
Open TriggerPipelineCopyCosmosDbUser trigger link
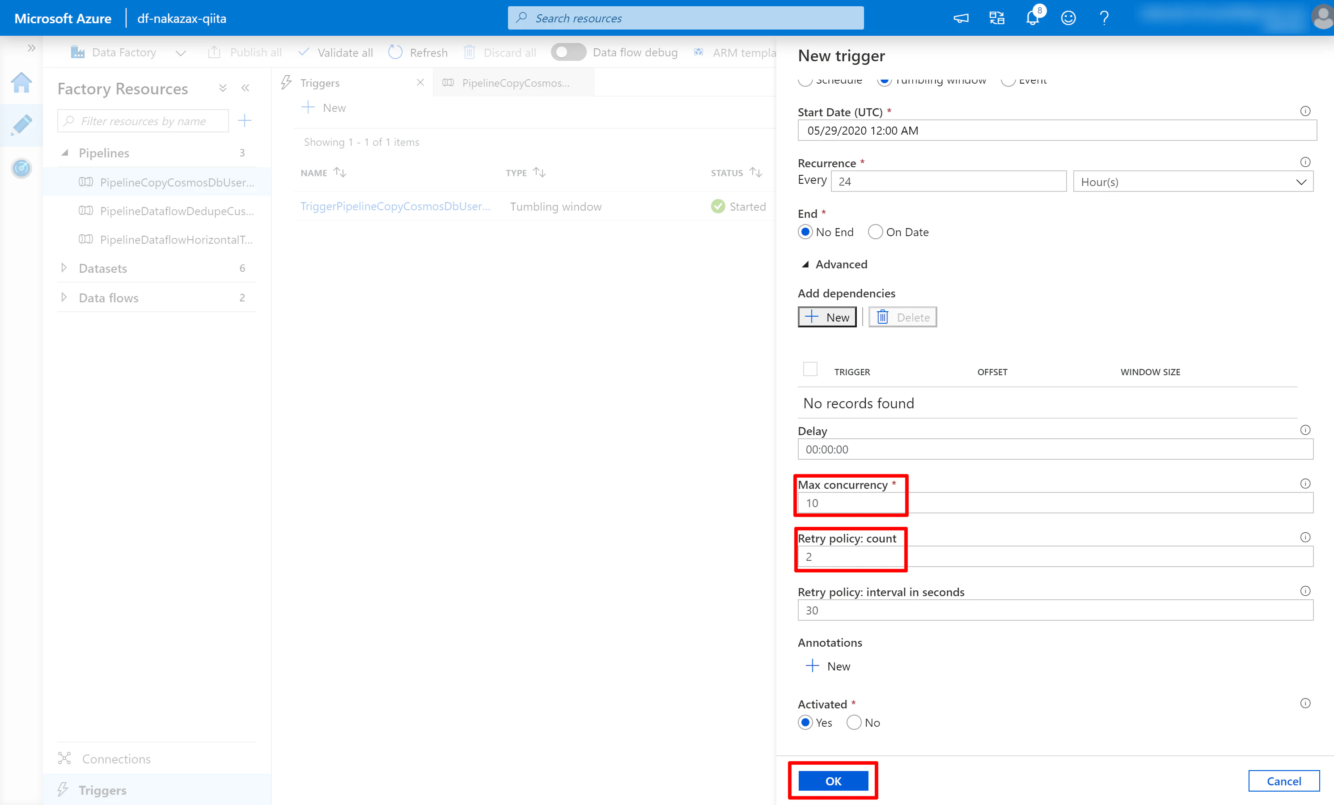tap(395, 206)
